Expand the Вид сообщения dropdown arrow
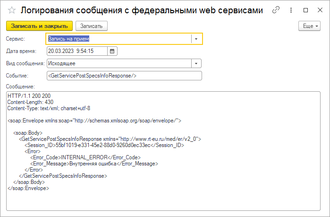 [196, 63]
